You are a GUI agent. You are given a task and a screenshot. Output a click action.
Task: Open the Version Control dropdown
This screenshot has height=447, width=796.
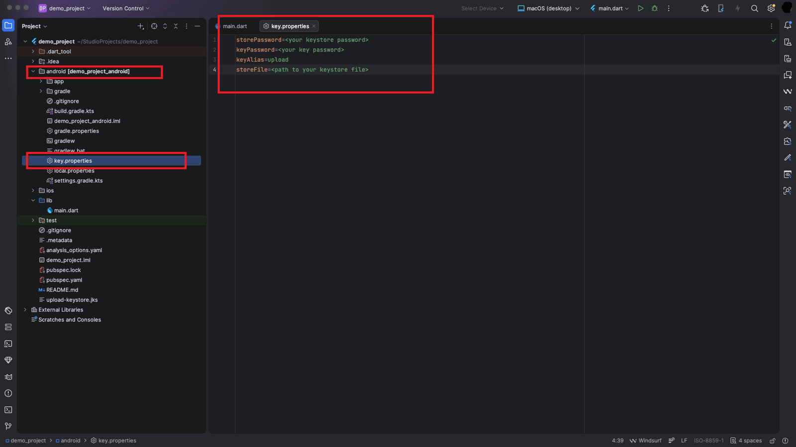[126, 8]
